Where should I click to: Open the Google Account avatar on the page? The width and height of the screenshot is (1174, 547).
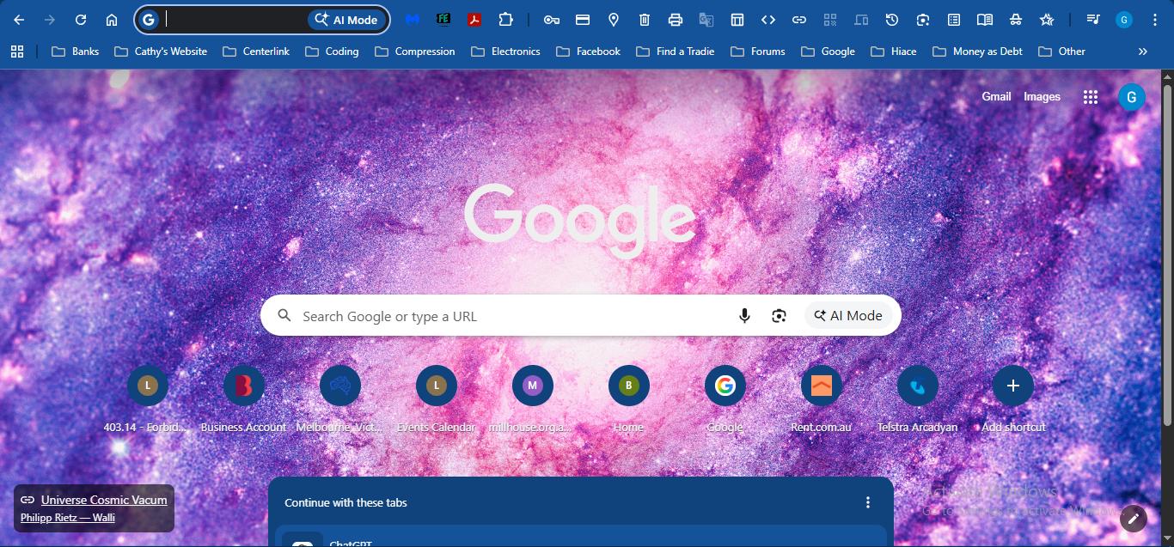click(1132, 97)
